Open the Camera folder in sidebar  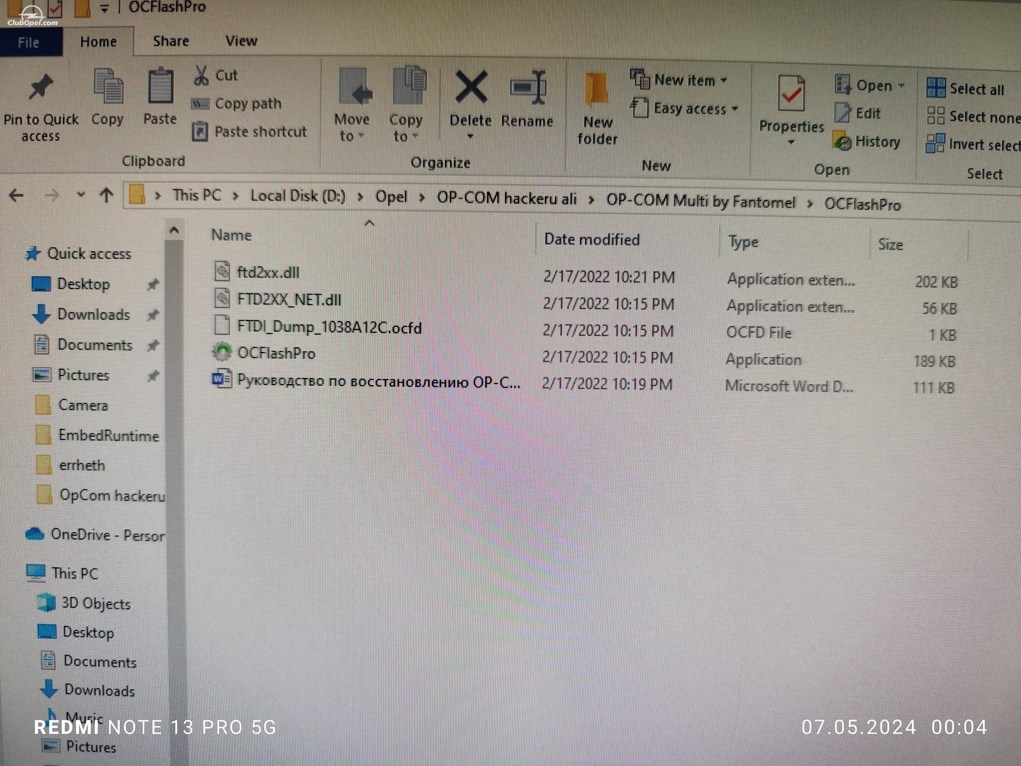(83, 405)
